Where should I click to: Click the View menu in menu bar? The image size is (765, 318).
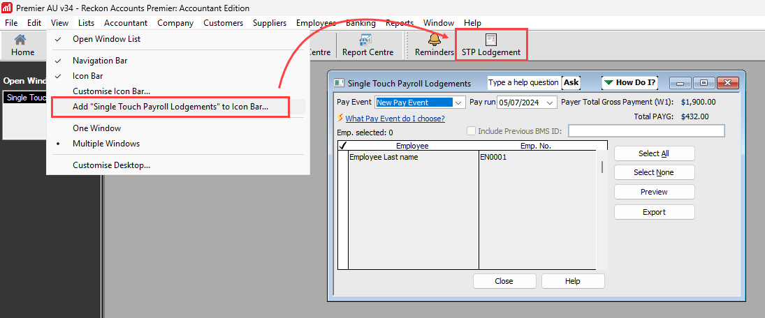pyautogui.click(x=59, y=23)
